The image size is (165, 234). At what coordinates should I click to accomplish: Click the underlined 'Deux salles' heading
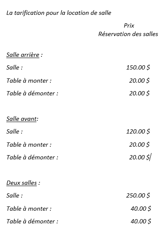pyautogui.click(x=22, y=183)
